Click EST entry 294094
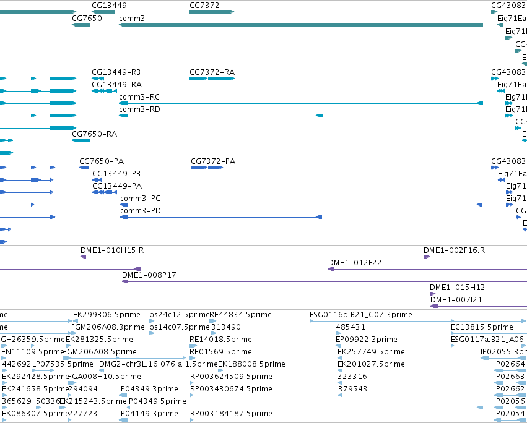 (83, 389)
